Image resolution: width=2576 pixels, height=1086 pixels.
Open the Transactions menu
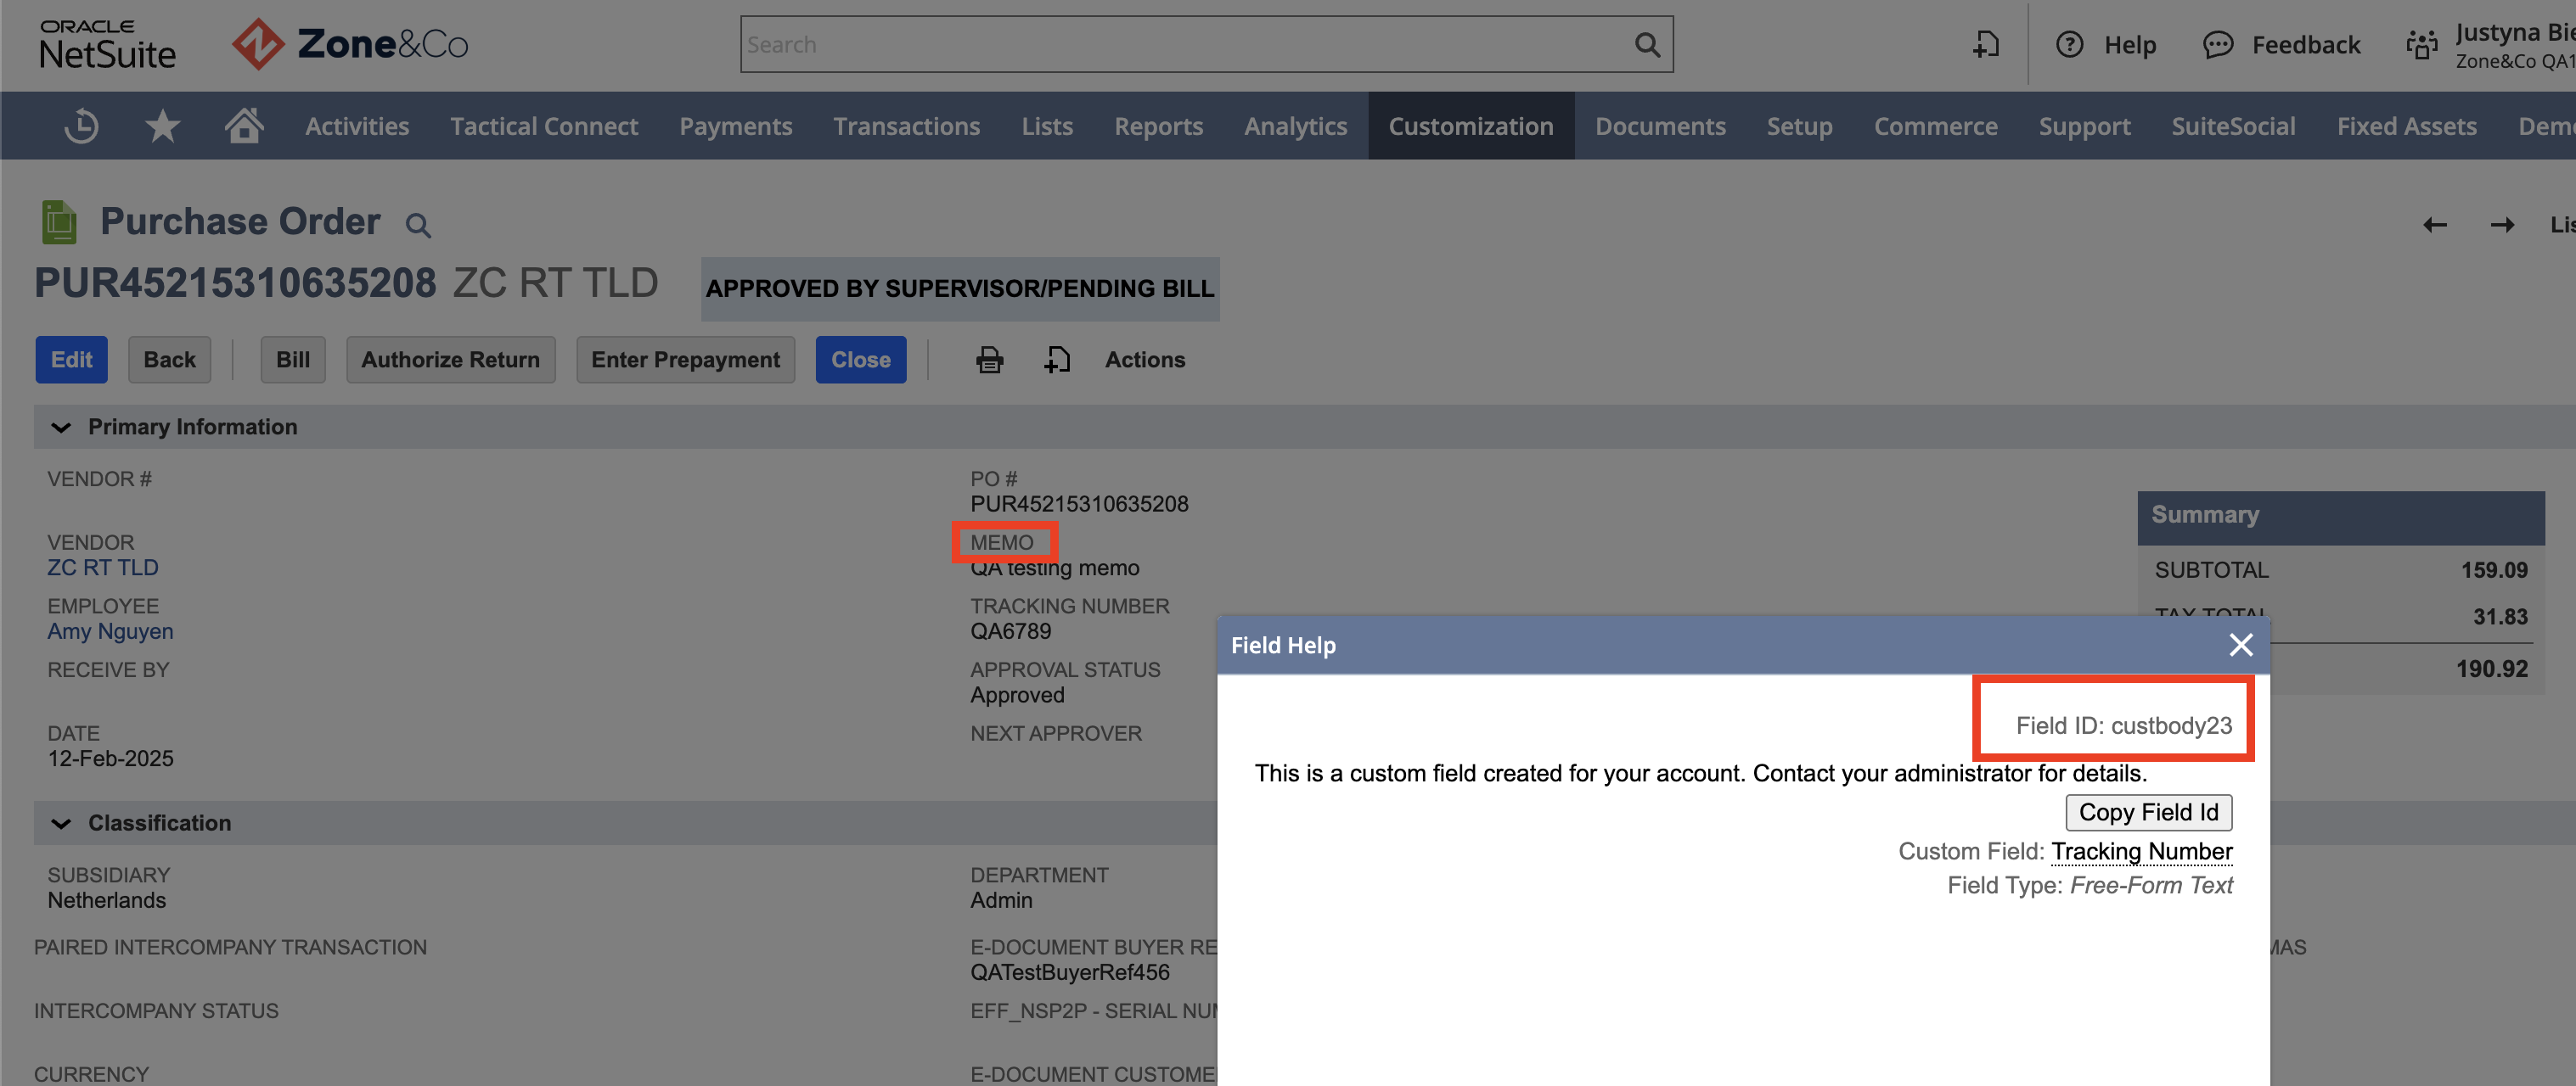(906, 127)
